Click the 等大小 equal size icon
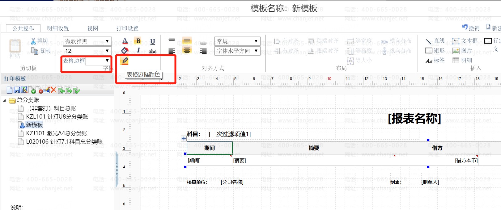The image size is (501, 210). click(x=350, y=61)
